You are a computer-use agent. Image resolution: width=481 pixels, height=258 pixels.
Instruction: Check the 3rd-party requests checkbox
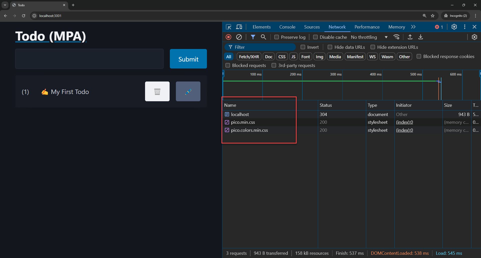click(x=274, y=65)
